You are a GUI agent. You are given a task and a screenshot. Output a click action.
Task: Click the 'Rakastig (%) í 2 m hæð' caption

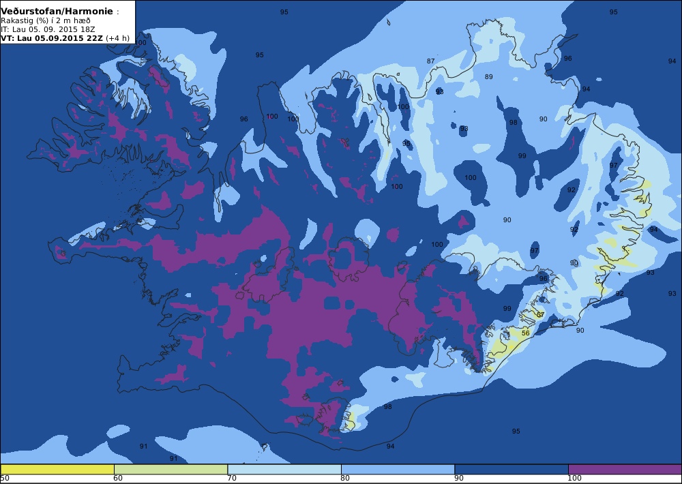(x=46, y=21)
